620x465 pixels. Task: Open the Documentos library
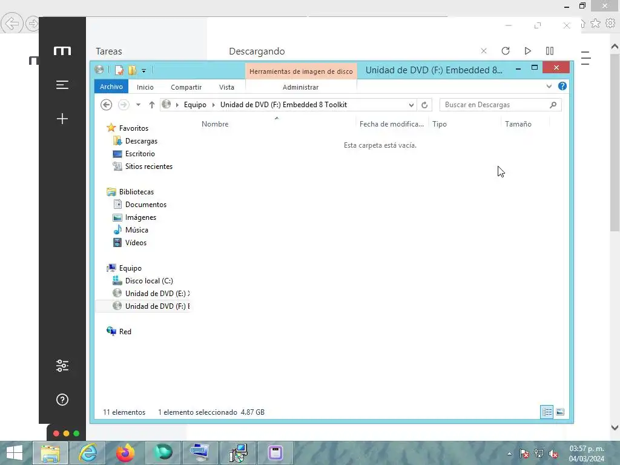pos(145,205)
